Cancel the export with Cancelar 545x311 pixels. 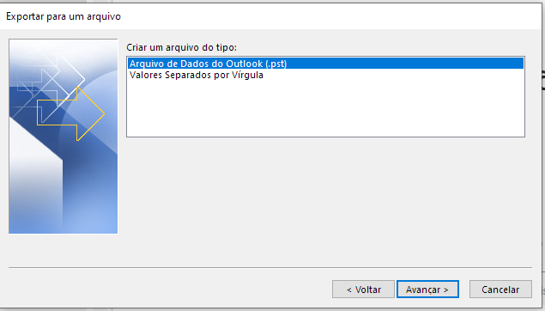(x=500, y=290)
